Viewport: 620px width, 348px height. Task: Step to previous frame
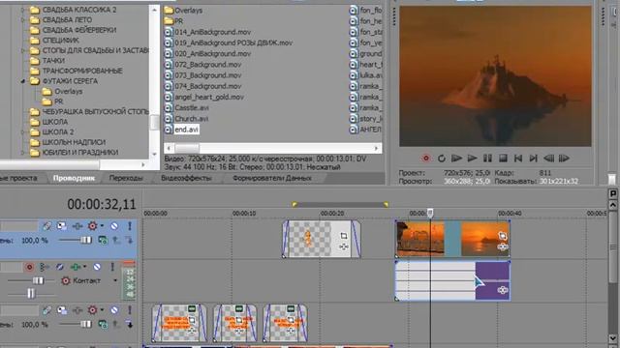(x=549, y=159)
